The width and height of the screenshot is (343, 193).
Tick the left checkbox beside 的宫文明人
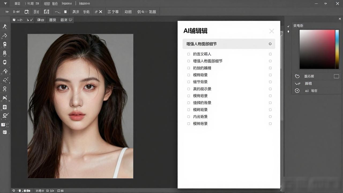click(189, 54)
